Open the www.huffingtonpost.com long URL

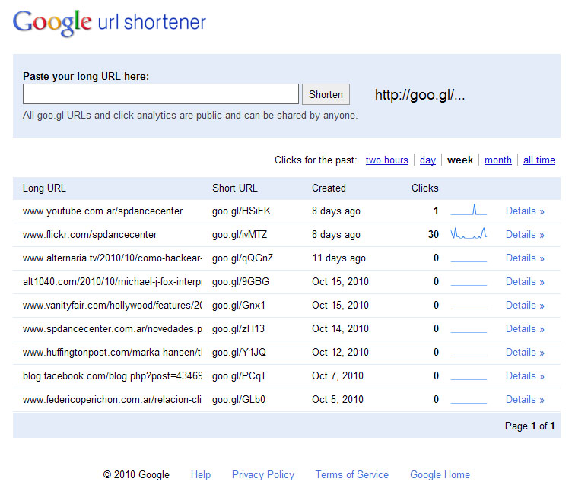[x=112, y=353]
